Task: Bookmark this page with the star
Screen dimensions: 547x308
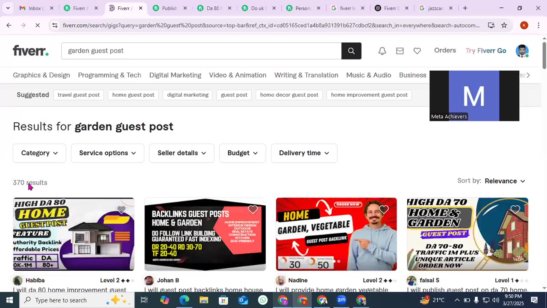Action: tap(504, 26)
